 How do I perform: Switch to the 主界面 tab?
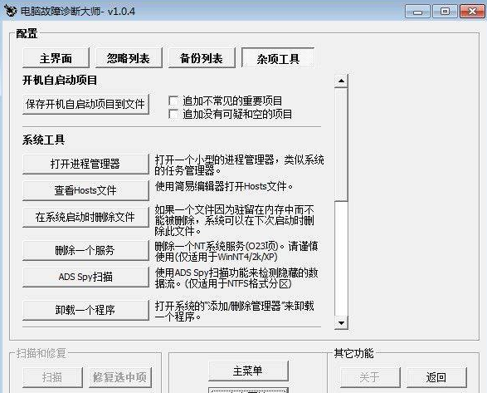click(x=56, y=58)
